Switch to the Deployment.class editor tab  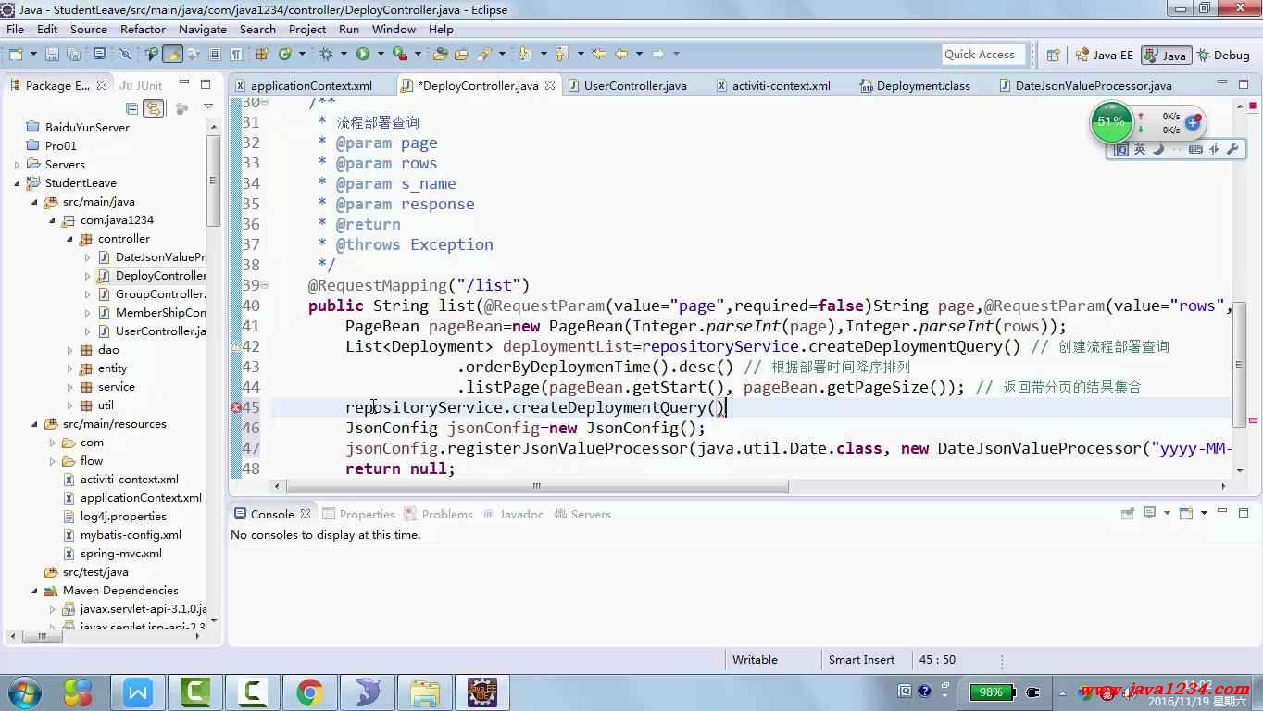(x=923, y=85)
